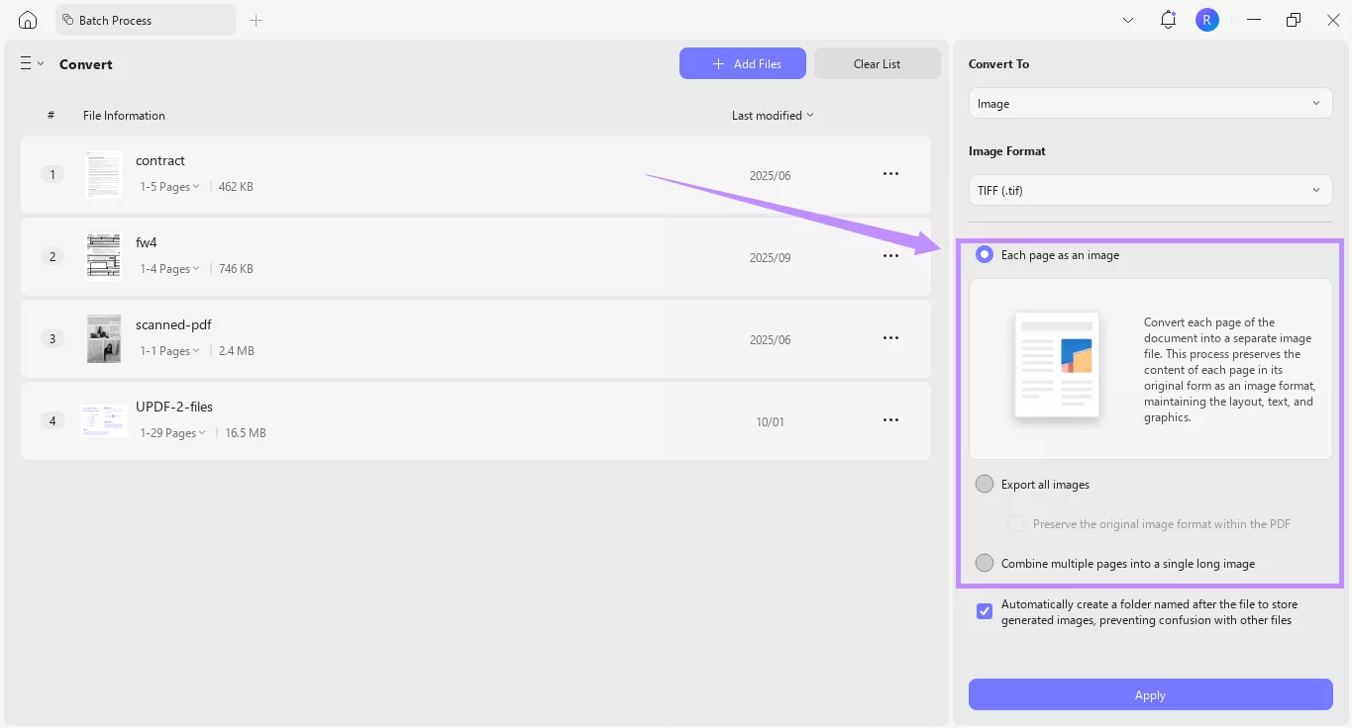Screen dimensions: 1352x728
Task: Open the Last modified sort menu
Action: click(x=773, y=115)
